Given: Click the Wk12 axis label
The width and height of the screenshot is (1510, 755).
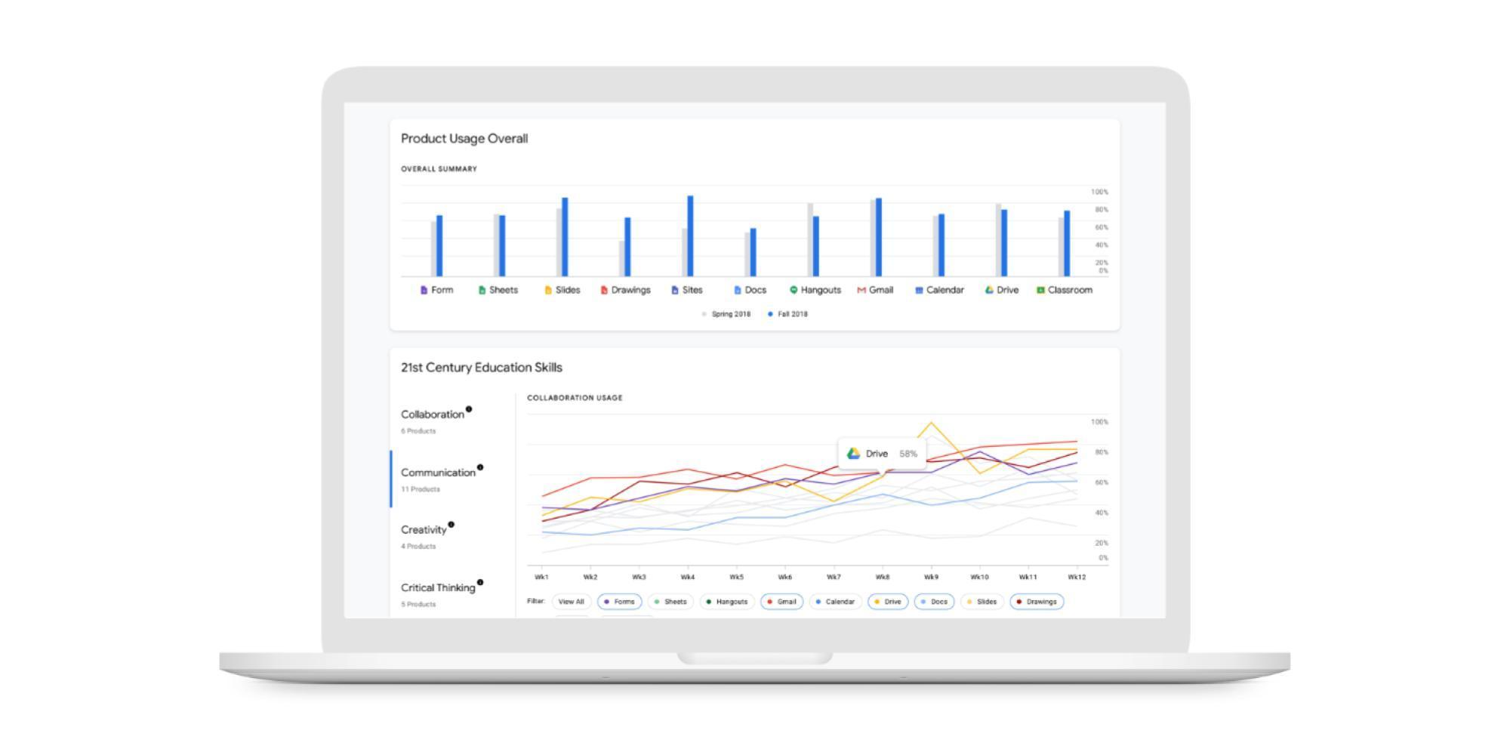Looking at the screenshot, I should click(1077, 577).
